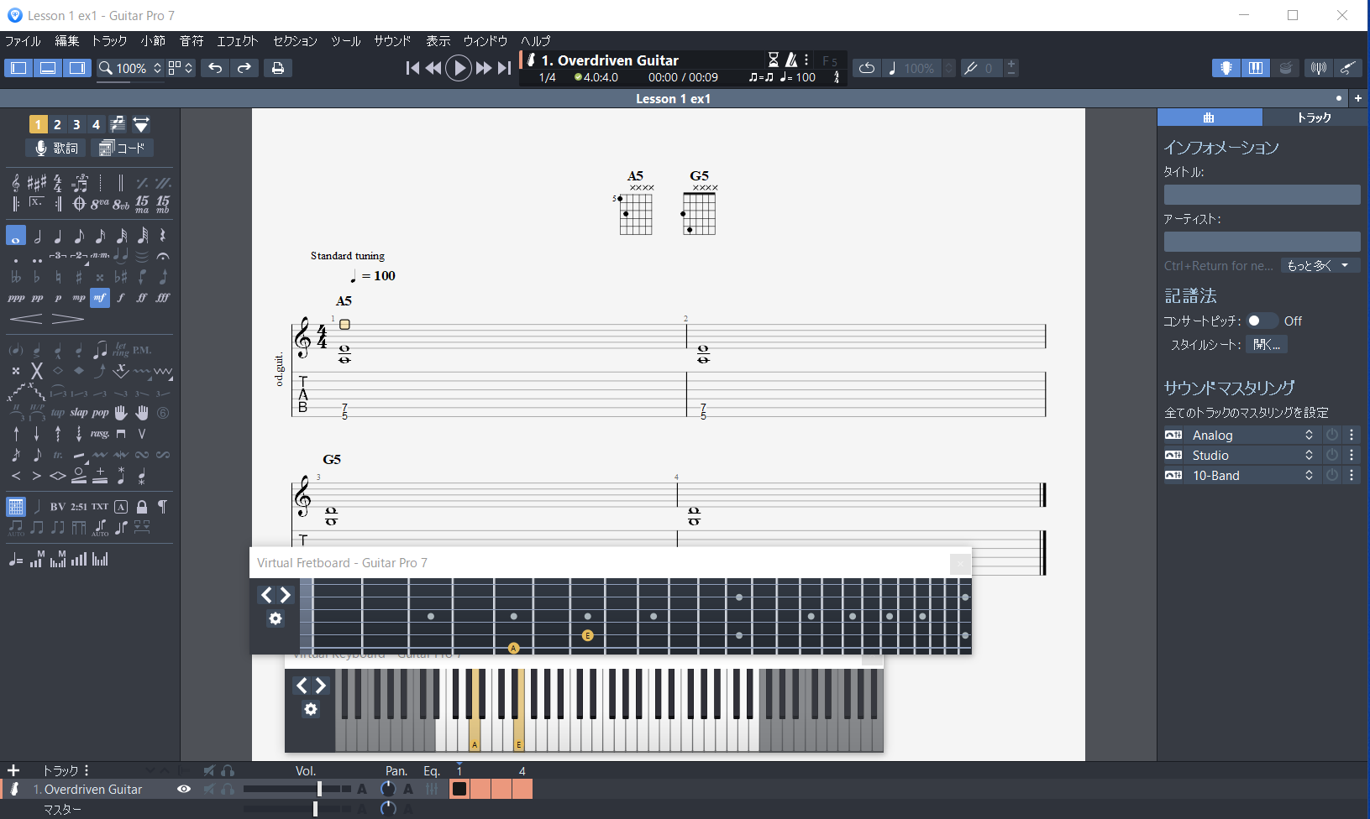Screen dimensions: 1370x819
Task: Click the print icon in toolbar
Action: pos(277,68)
